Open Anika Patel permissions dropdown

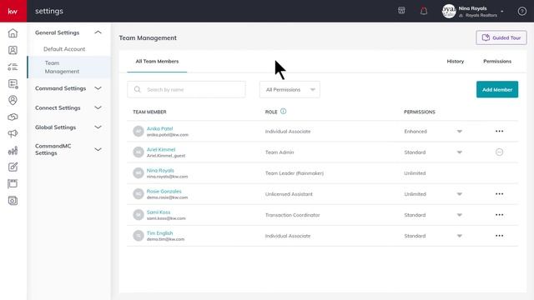coord(460,132)
